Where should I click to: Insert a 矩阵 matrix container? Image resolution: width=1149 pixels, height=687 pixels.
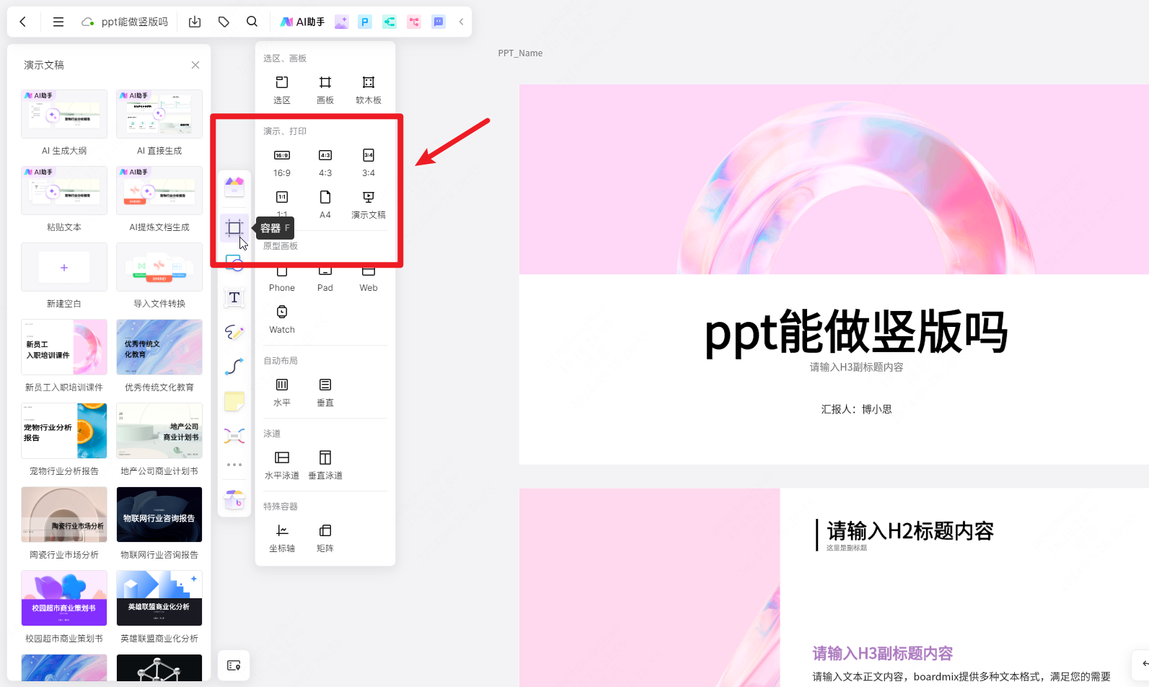coord(325,538)
